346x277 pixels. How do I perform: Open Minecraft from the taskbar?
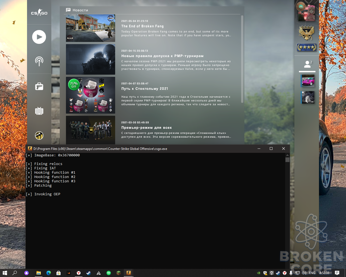click(118, 273)
